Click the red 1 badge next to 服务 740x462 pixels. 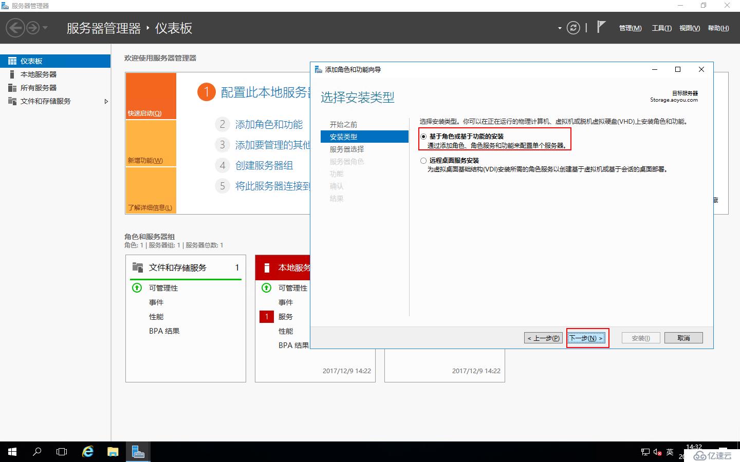[267, 317]
